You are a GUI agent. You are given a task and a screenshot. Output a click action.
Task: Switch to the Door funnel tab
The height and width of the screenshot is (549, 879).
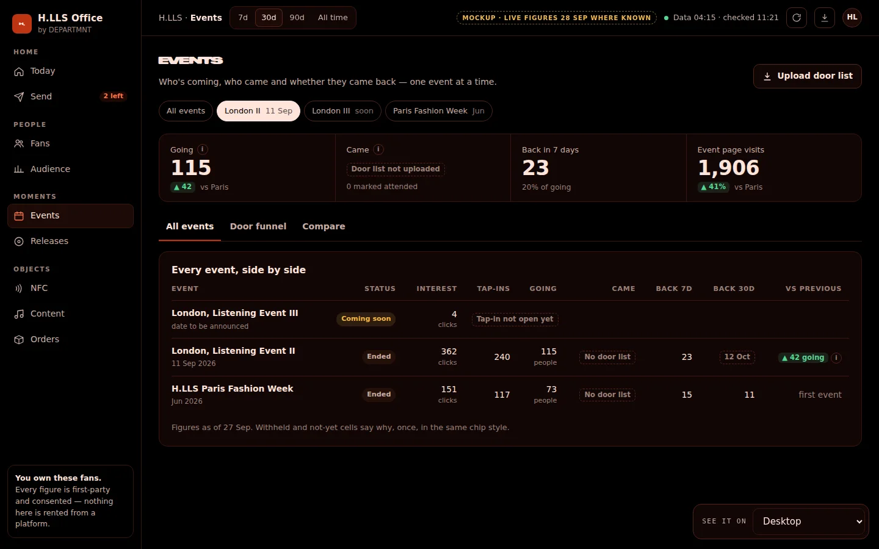(x=258, y=226)
